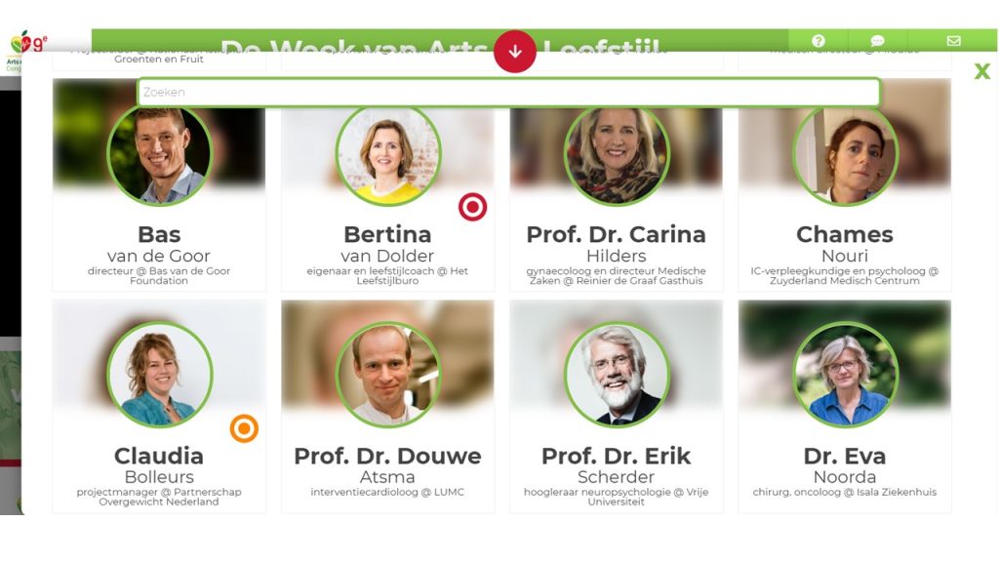999x562 pixels.
Task: Open the help question mark icon
Action: coord(819,41)
